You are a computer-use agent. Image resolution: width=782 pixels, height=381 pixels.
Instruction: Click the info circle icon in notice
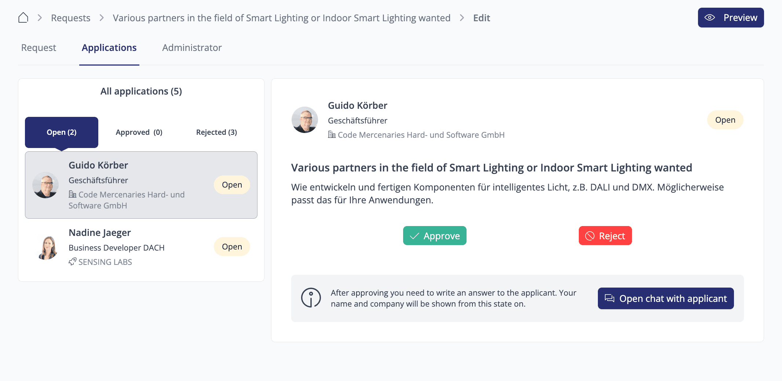click(x=311, y=298)
